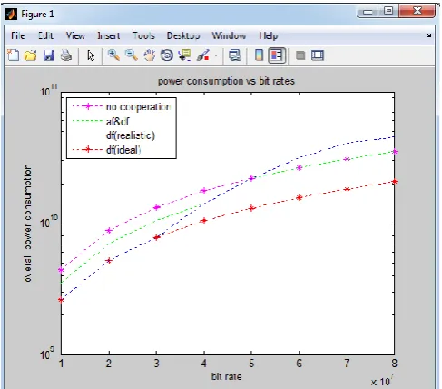Click the Link Plot icon
This screenshot has width=442, height=389.
[x=235, y=55]
